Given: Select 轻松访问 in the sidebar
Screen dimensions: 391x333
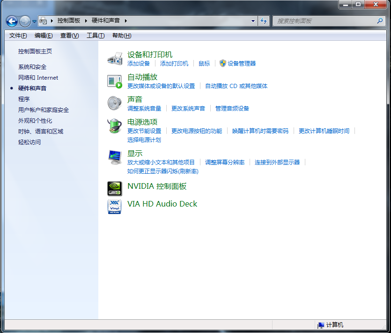Looking at the screenshot, I should click(29, 142).
